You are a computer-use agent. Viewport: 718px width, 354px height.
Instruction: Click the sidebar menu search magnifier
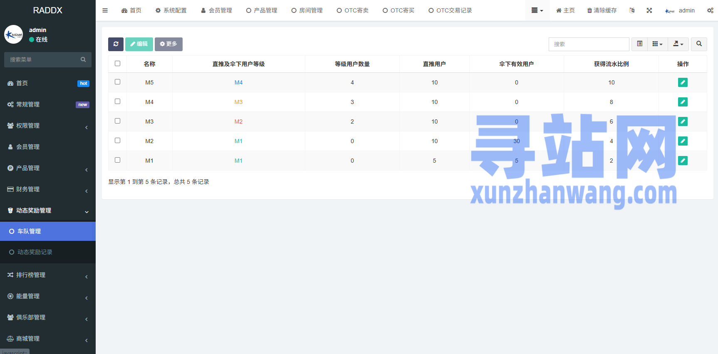83,59
